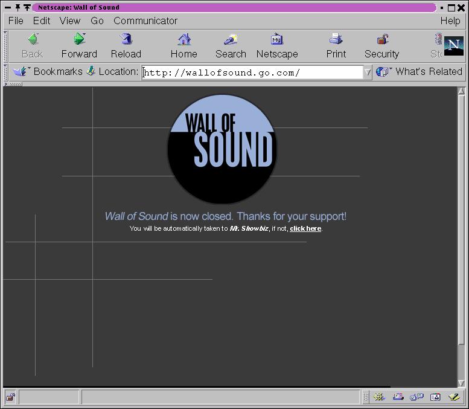469x409 pixels.
Task: Click the Back navigation arrow icon
Action: [x=33, y=39]
